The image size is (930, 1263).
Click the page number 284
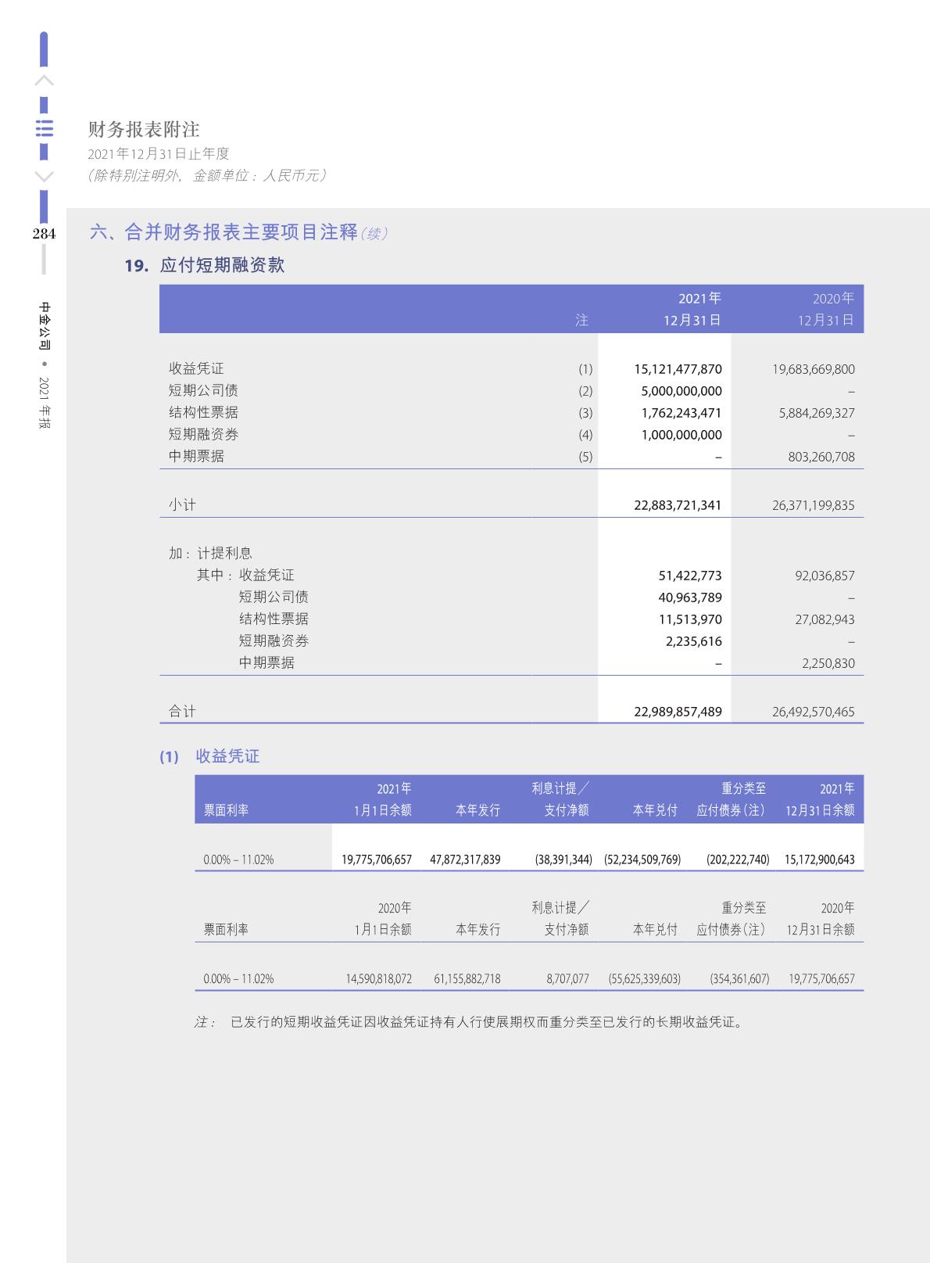tap(44, 234)
